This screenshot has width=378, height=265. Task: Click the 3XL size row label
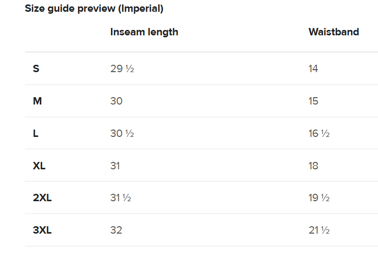[x=42, y=230]
